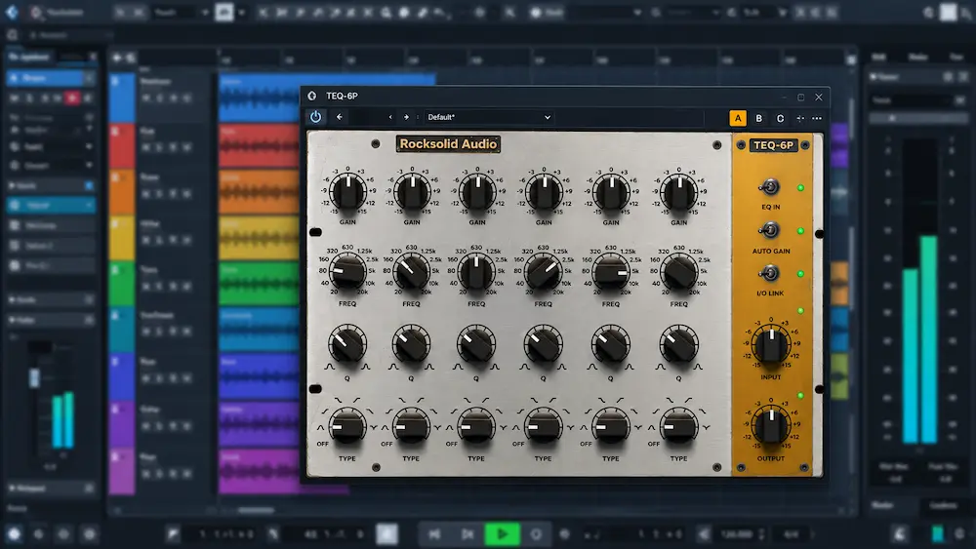The image size is (976, 549).
Task: Click the fourth band's Q knob
Action: coord(544,344)
